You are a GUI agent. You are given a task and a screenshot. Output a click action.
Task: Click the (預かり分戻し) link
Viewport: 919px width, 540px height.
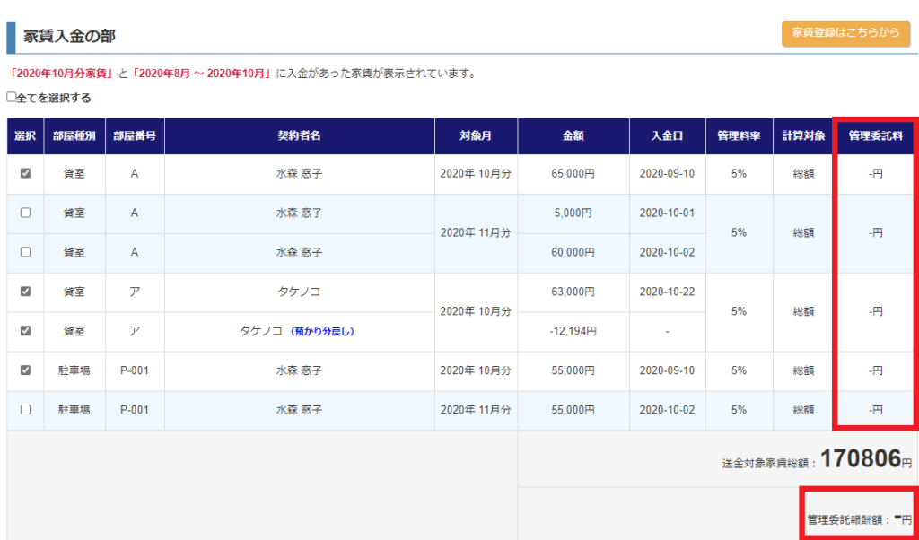323,331
